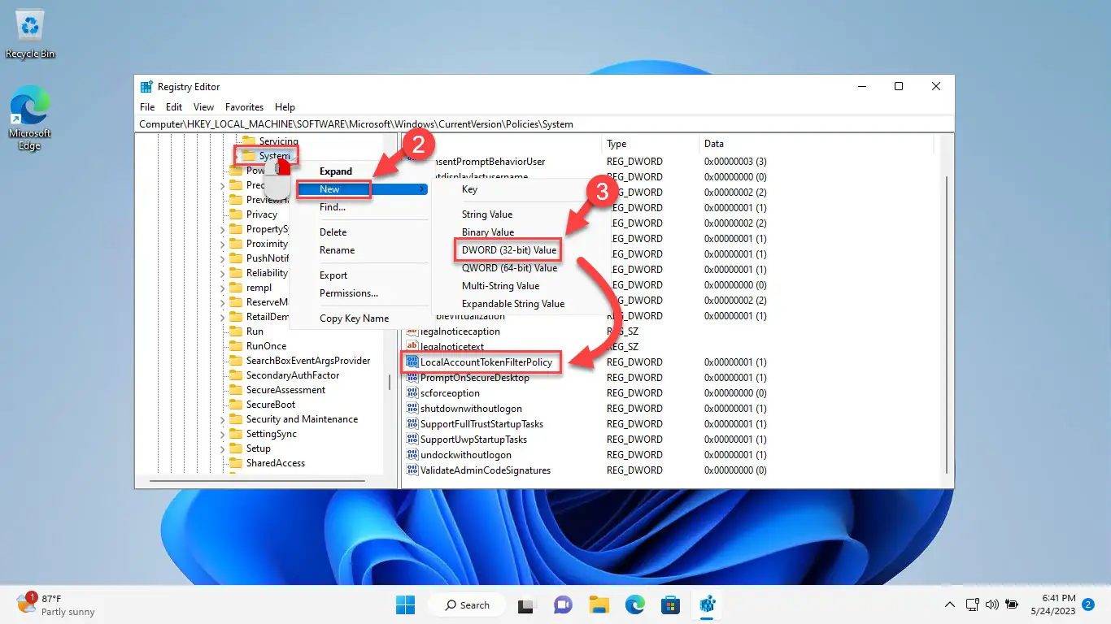Click the Data column header
The height and width of the screenshot is (624, 1111).
816,144
